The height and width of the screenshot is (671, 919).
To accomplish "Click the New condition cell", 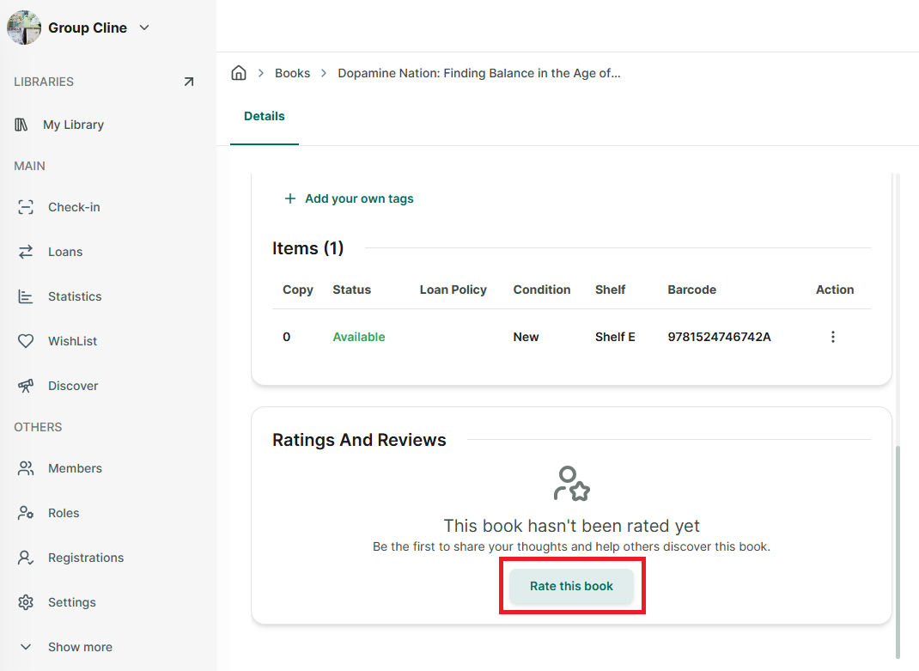I will click(526, 337).
